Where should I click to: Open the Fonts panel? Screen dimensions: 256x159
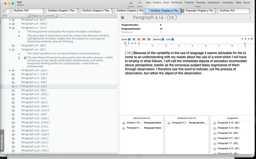[x=140, y=4]
